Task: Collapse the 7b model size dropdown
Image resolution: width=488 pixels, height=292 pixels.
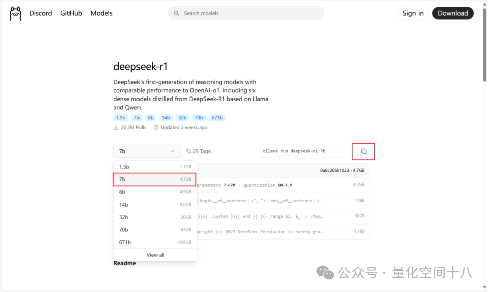Action: click(x=147, y=151)
